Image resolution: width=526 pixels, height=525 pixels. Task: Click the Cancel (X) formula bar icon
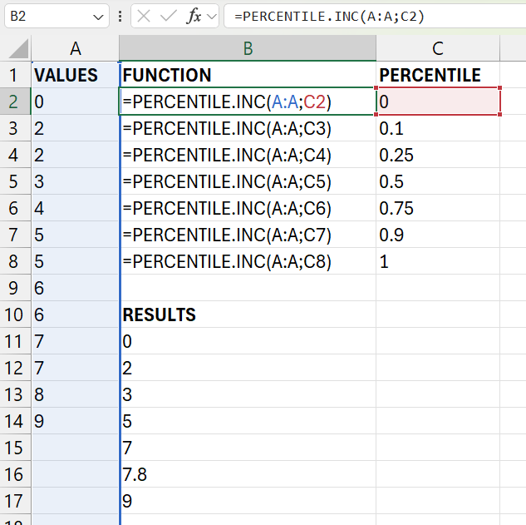click(x=144, y=16)
